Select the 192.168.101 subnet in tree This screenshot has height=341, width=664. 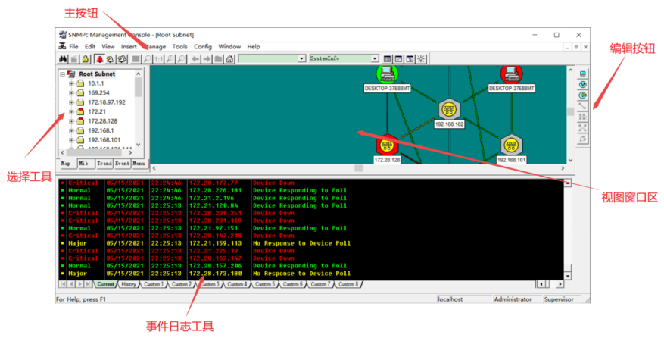[104, 140]
